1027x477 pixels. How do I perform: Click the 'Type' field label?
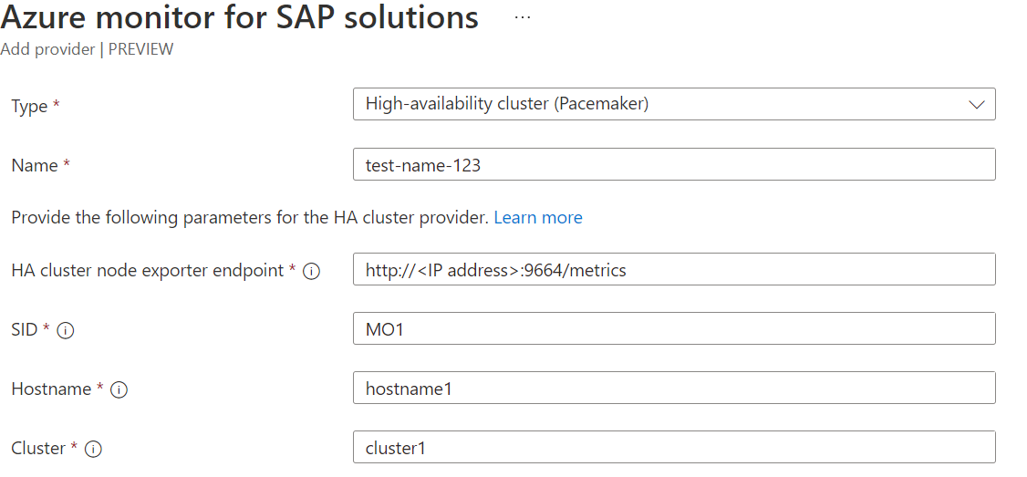click(29, 107)
